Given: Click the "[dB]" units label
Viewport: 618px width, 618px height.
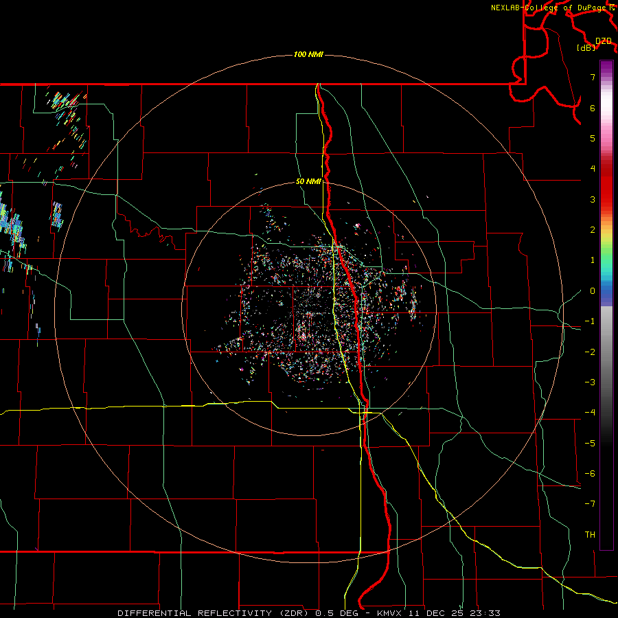Looking at the screenshot, I should 586,47.
